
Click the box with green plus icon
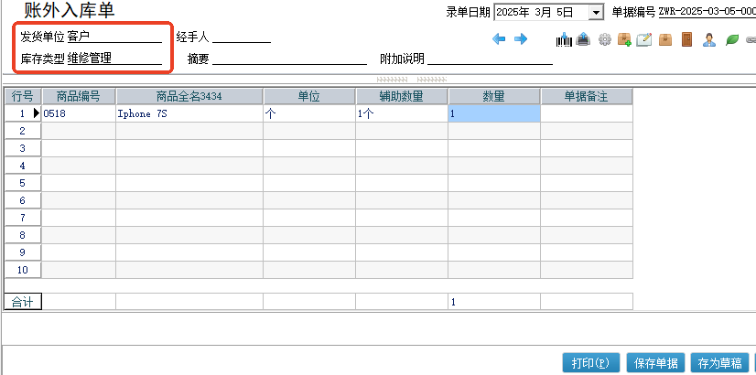tap(624, 39)
